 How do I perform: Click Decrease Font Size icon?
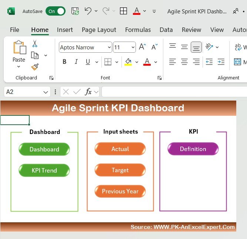pyautogui.click(x=154, y=47)
